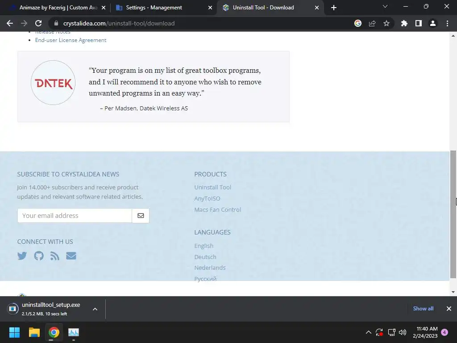View site information lock icon
The height and width of the screenshot is (343, 457).
click(56, 23)
